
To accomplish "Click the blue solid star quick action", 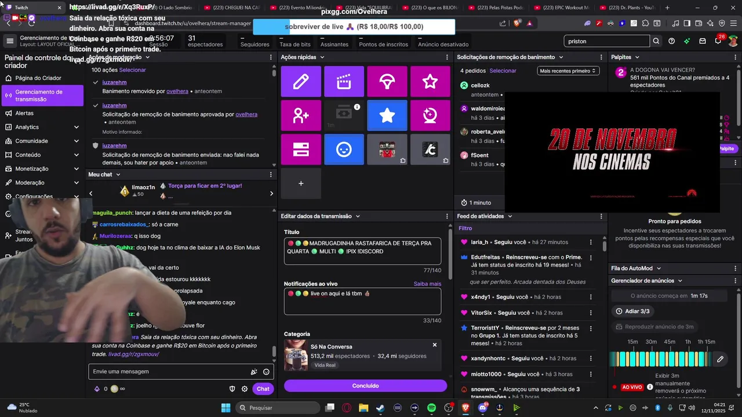I will point(387,115).
